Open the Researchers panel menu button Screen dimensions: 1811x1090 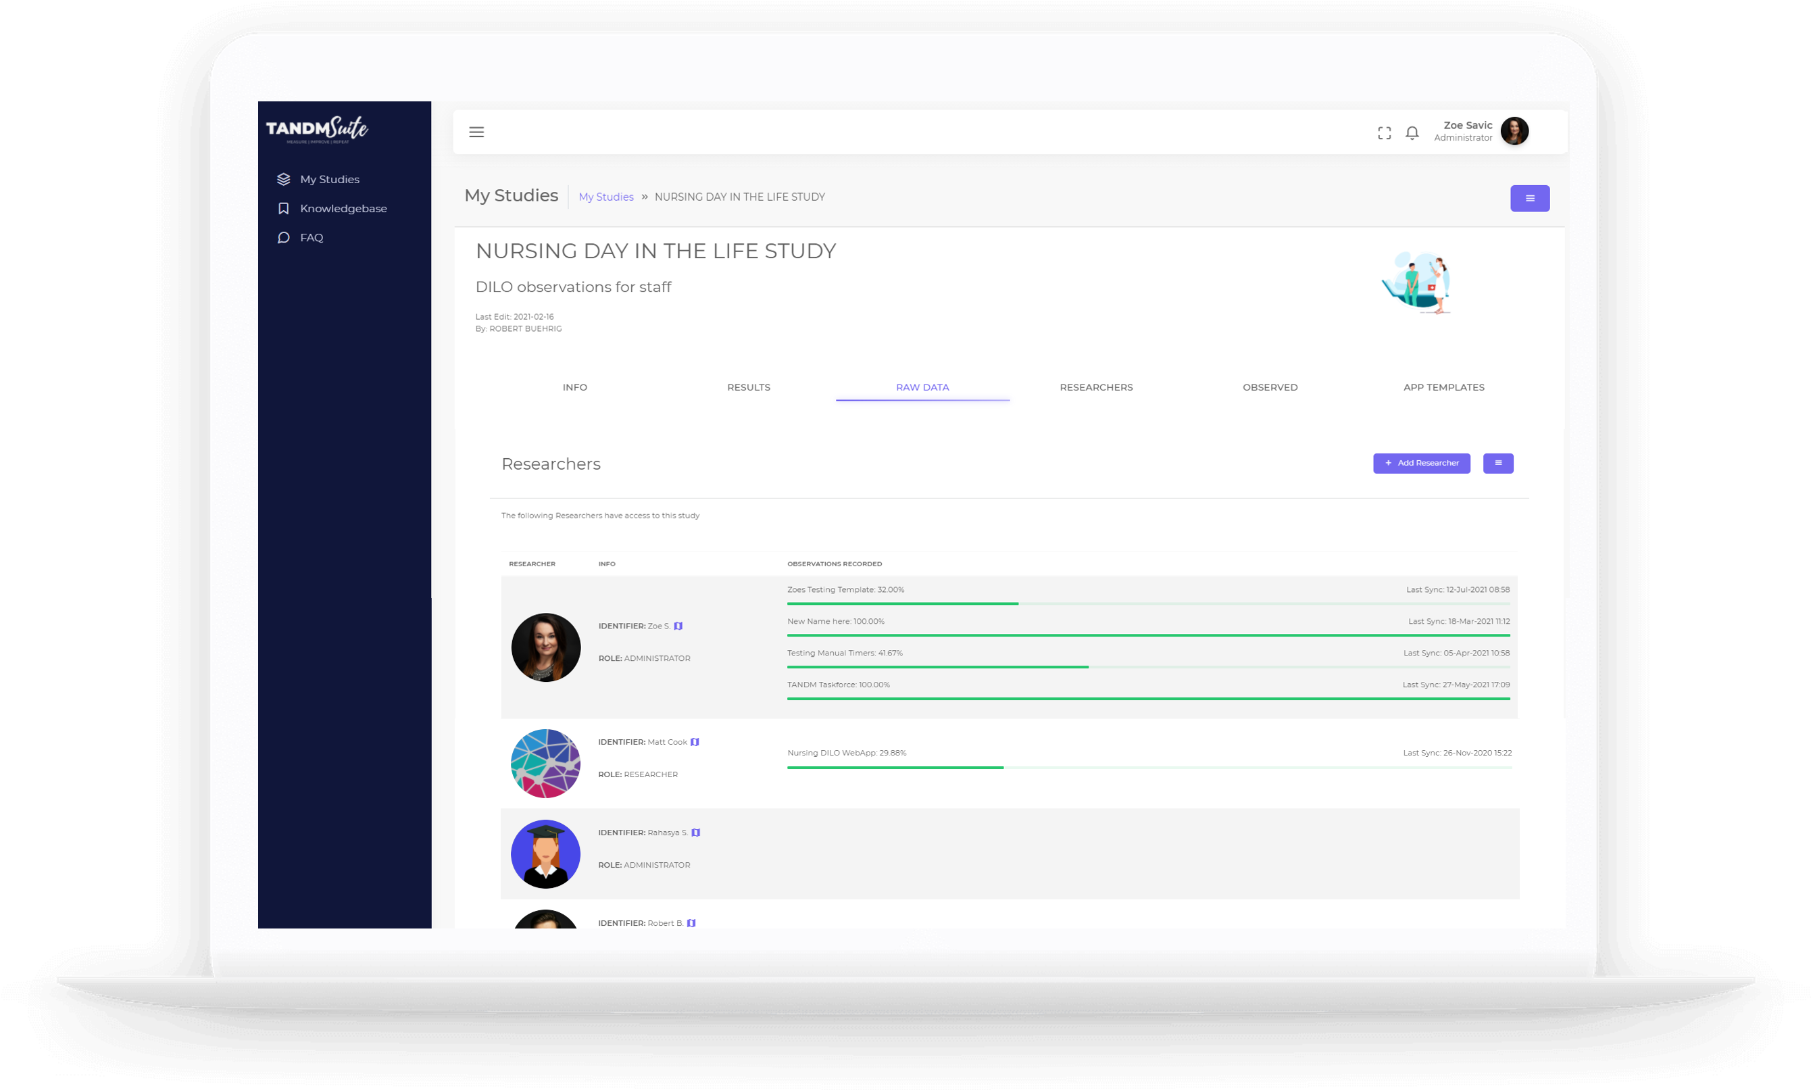pyautogui.click(x=1497, y=463)
